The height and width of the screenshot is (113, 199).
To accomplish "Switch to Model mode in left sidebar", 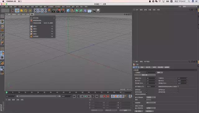I will [2, 21].
